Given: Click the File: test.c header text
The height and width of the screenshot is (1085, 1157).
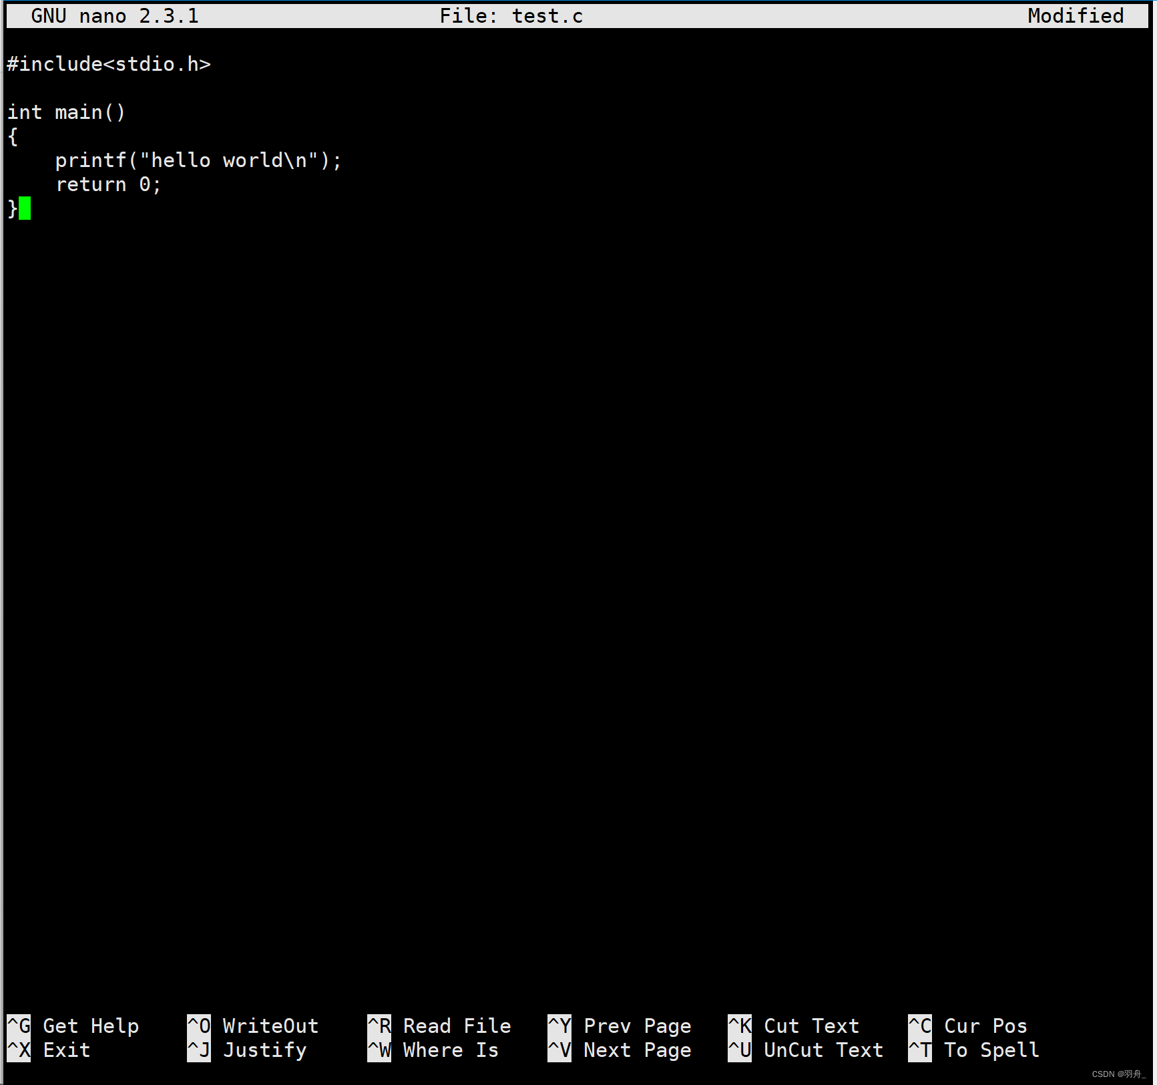Looking at the screenshot, I should click(511, 16).
